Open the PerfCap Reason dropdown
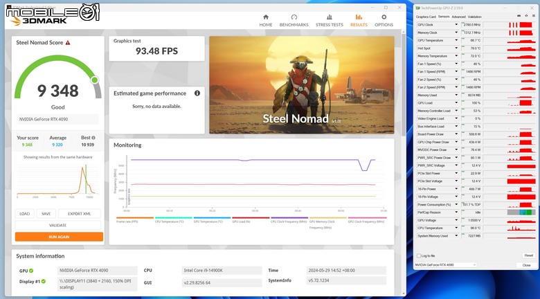 (456, 212)
